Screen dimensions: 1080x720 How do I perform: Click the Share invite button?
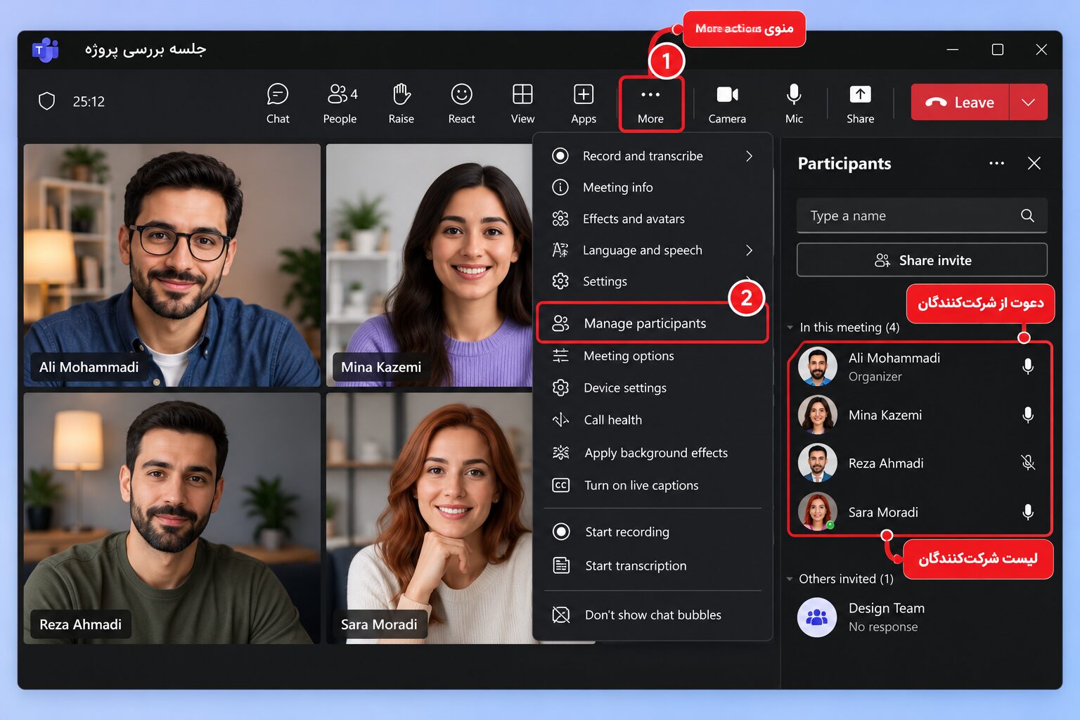(922, 260)
